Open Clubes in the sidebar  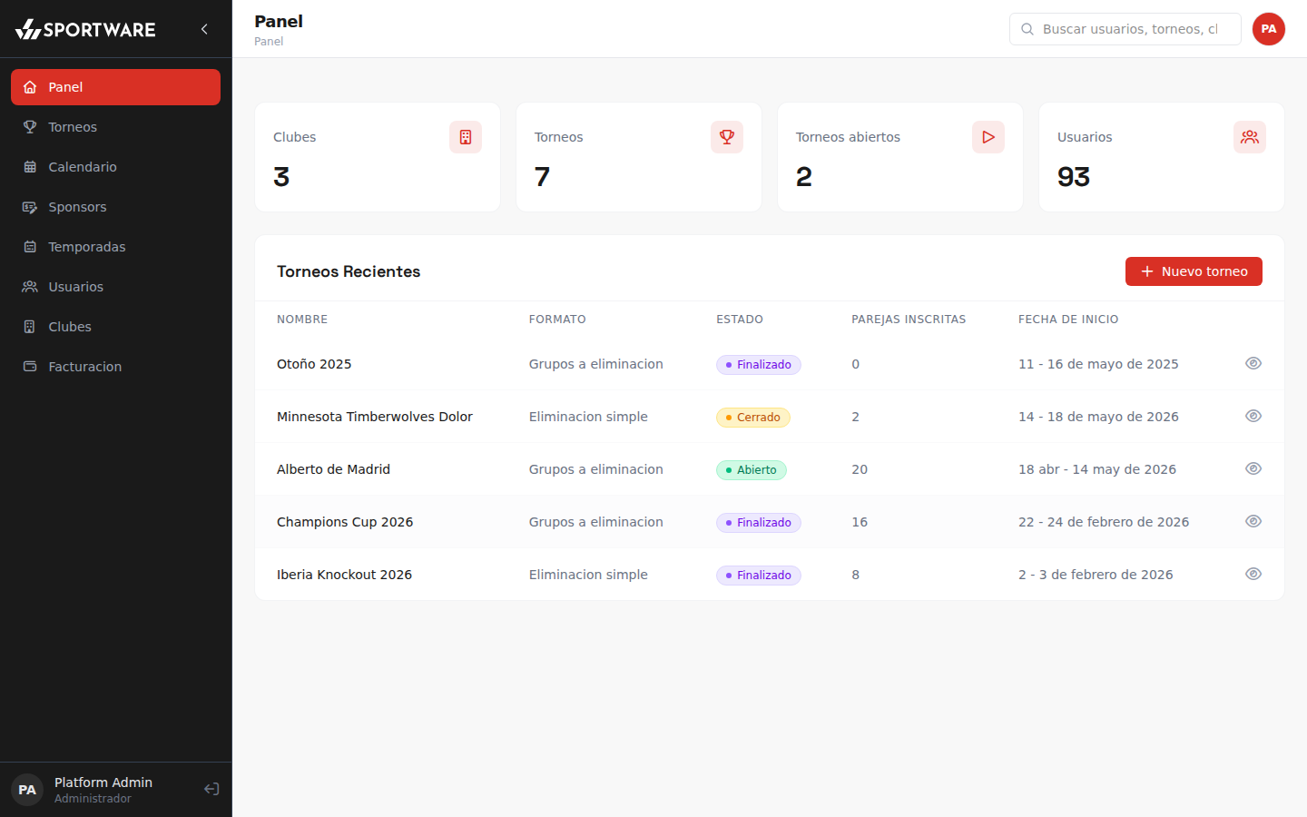[x=115, y=327]
